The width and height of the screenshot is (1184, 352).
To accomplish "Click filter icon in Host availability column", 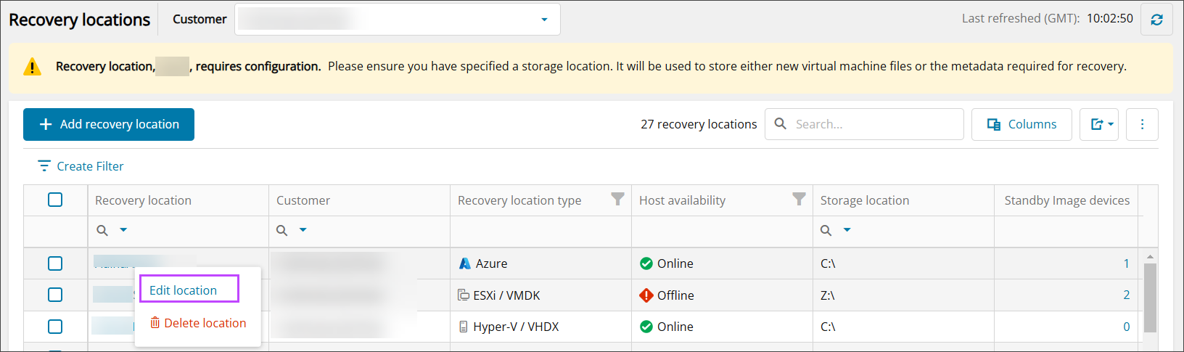I will point(799,200).
